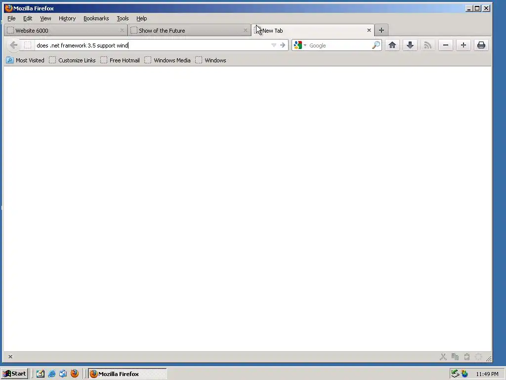506x380 pixels.
Task: Zoom out with the minus button
Action: (x=446, y=45)
